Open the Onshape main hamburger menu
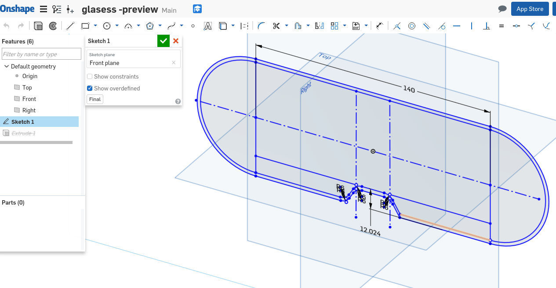This screenshot has width=556, height=288. pos(44,9)
